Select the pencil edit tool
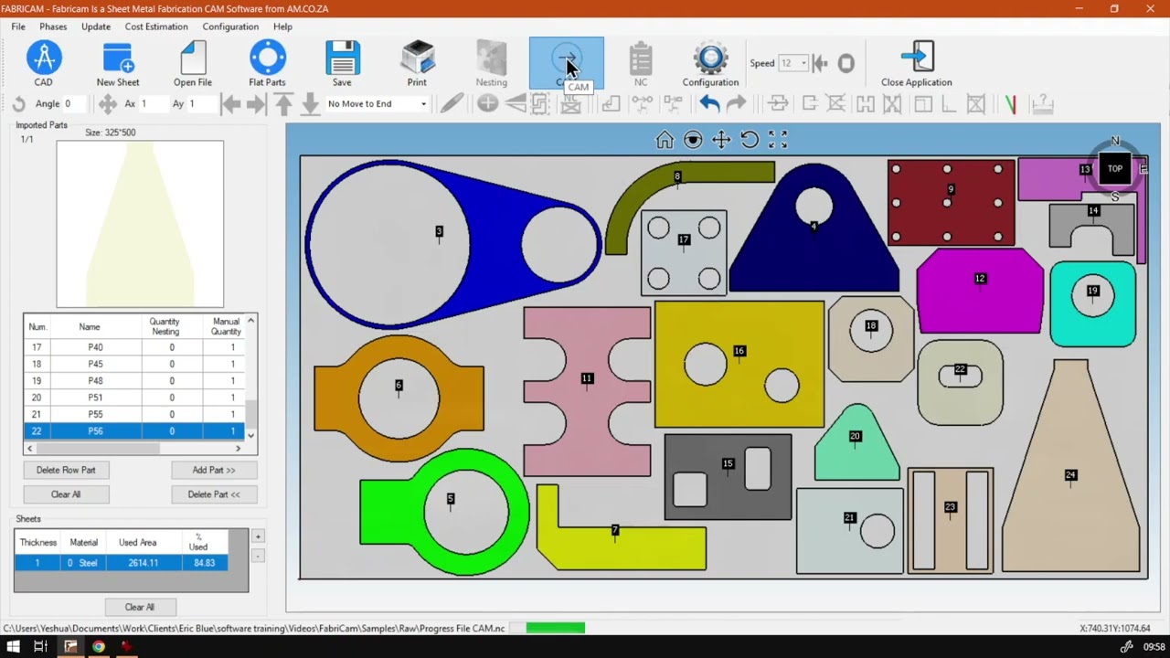Viewport: 1170px width, 658px height. click(452, 104)
